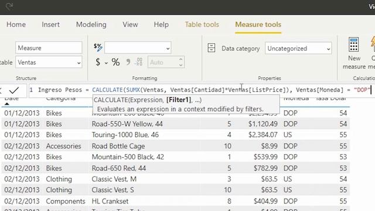
Task: Select the $539.99 price cell
Action: tap(265, 157)
